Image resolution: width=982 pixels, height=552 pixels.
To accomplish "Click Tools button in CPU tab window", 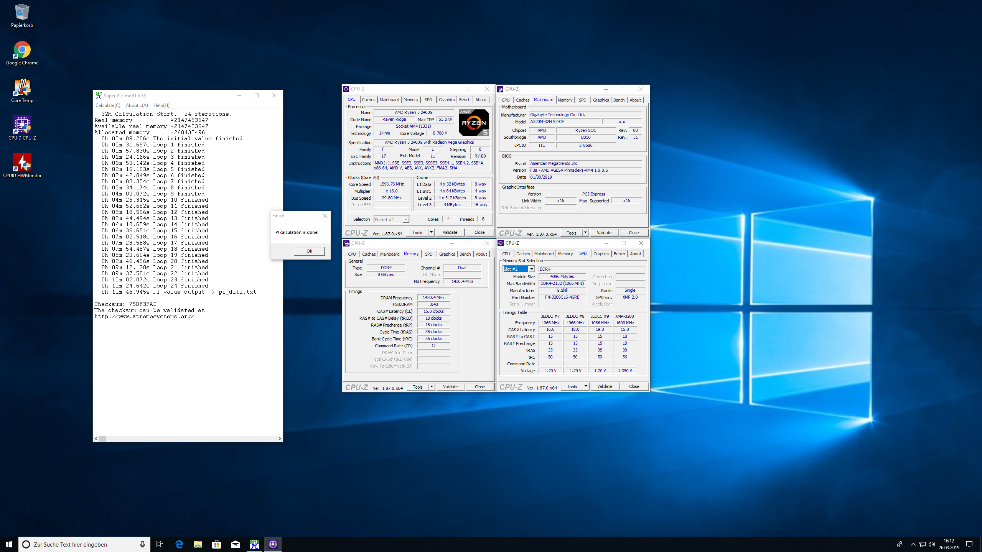I will (x=417, y=232).
